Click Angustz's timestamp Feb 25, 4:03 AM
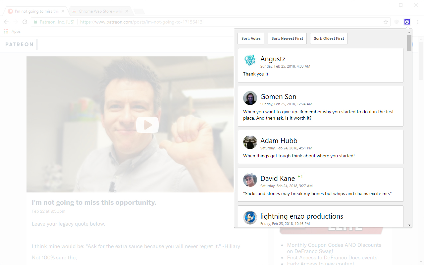Image resolution: width=424 pixels, height=265 pixels. (285, 66)
